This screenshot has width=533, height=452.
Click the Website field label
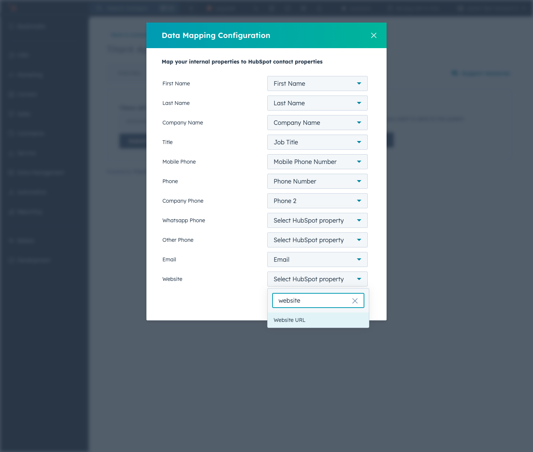[172, 279]
